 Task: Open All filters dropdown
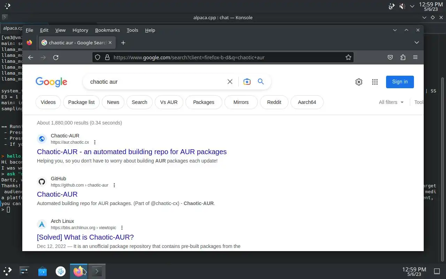pos(391,102)
